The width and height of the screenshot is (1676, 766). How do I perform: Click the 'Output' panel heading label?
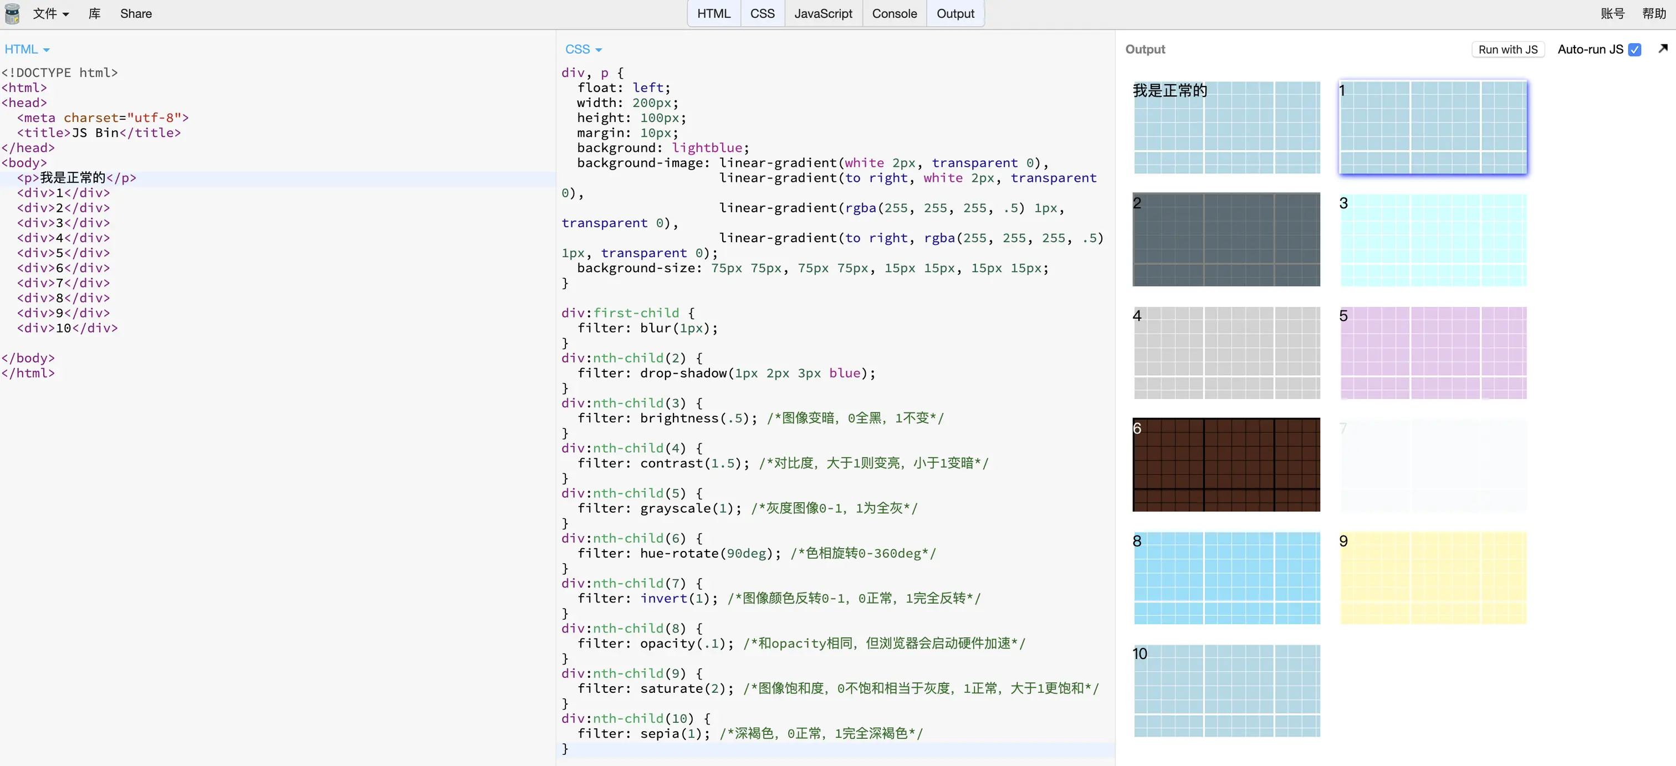[1145, 49]
